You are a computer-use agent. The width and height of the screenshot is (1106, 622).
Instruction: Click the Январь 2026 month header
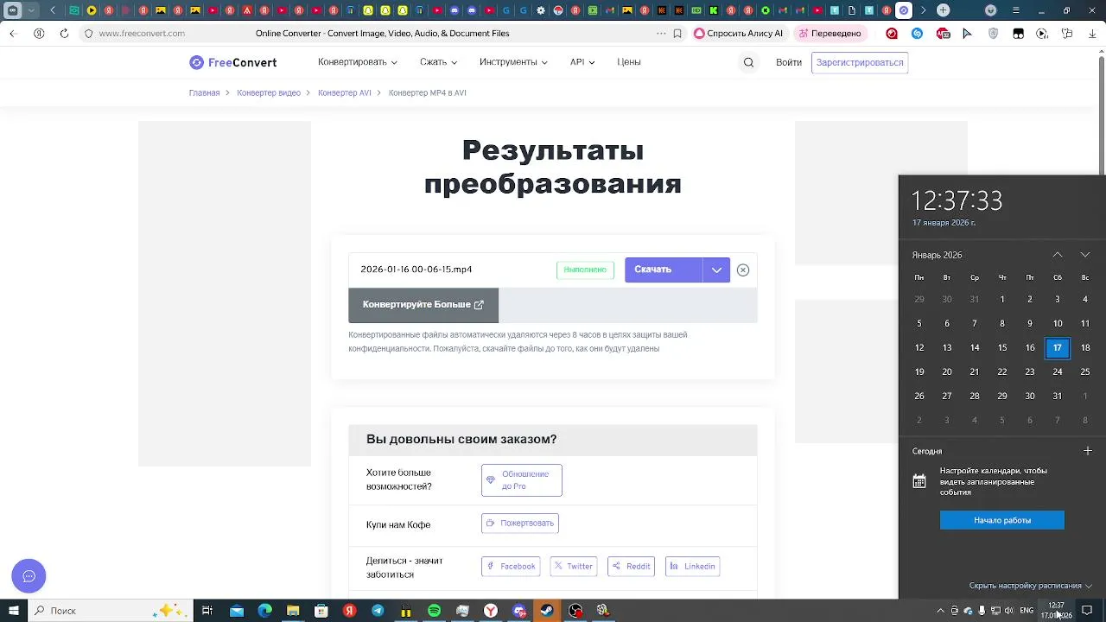[x=938, y=255]
